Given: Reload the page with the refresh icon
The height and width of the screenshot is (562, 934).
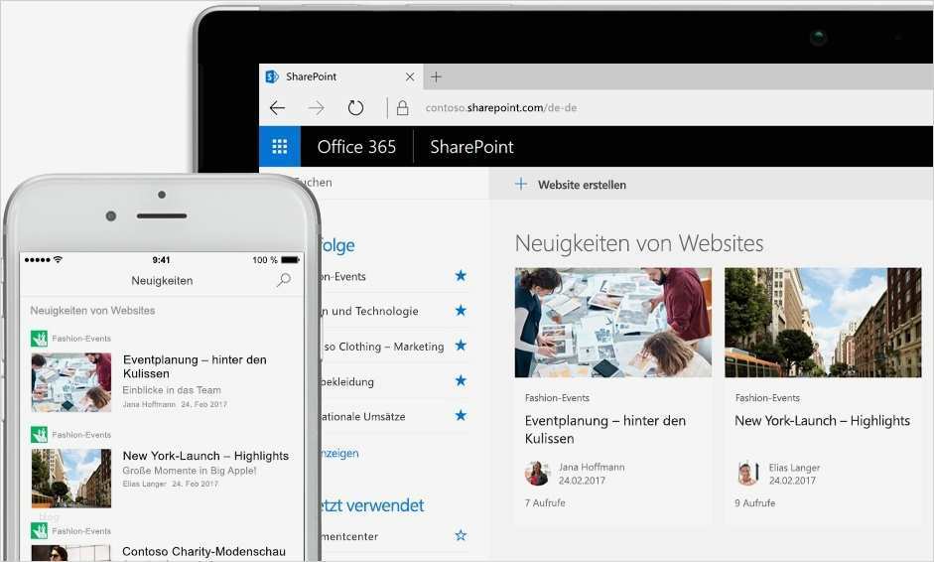Looking at the screenshot, I should tap(355, 108).
